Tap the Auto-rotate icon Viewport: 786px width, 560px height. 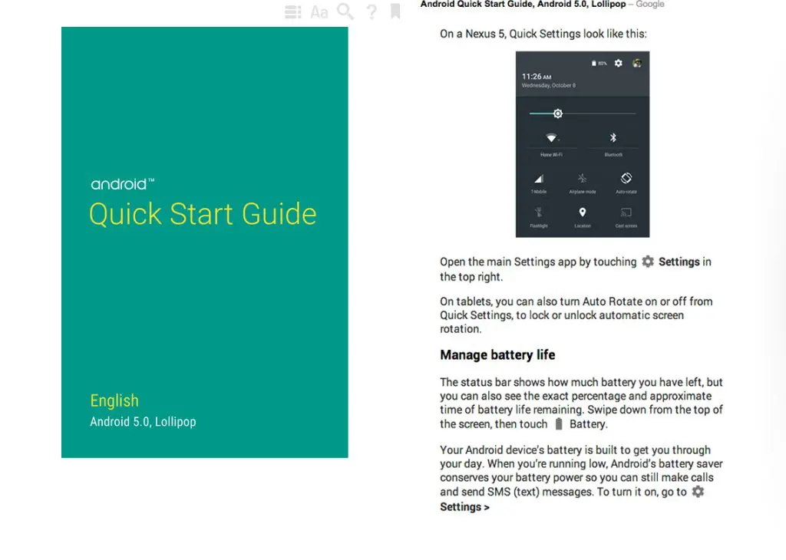tap(626, 178)
